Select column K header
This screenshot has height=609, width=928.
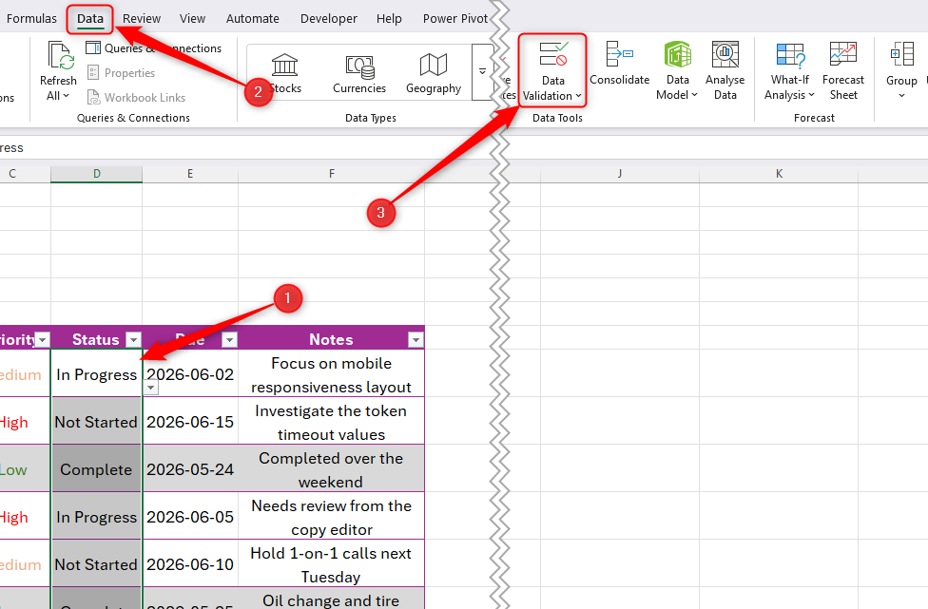779,174
